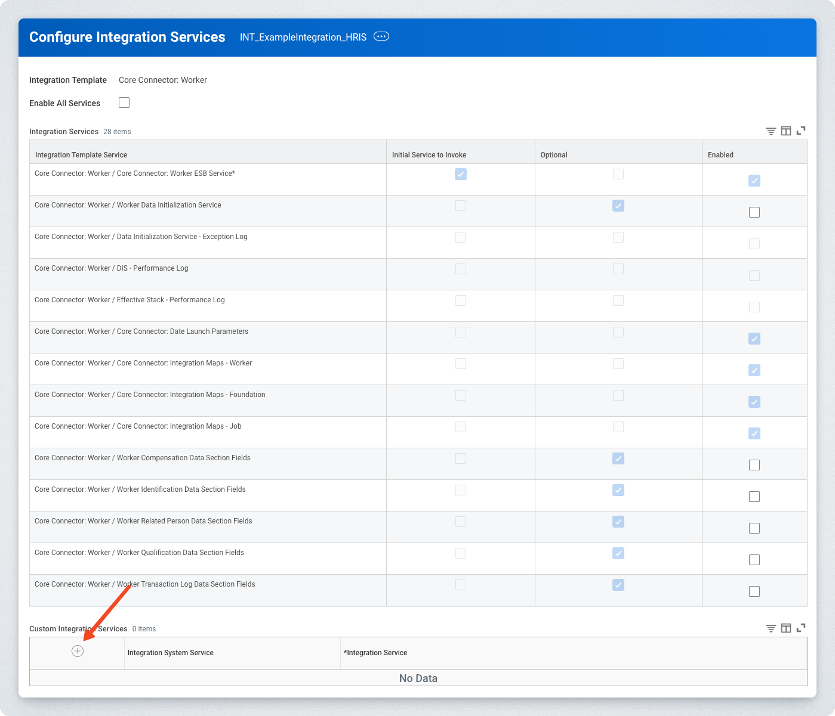Open related actions menu beside INT_ExampleIntegration_HRIS
This screenshot has height=716, width=835.
coord(381,36)
